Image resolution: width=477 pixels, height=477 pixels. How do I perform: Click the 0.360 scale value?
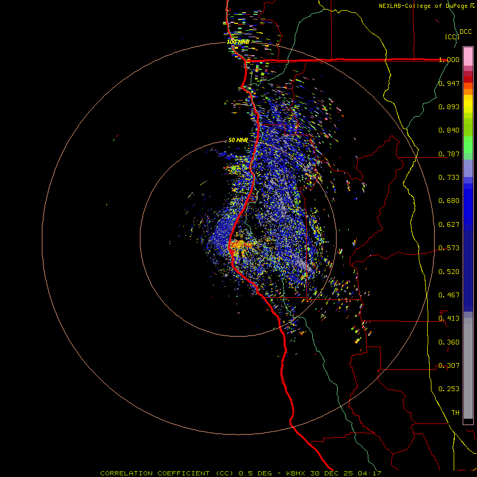449,342
